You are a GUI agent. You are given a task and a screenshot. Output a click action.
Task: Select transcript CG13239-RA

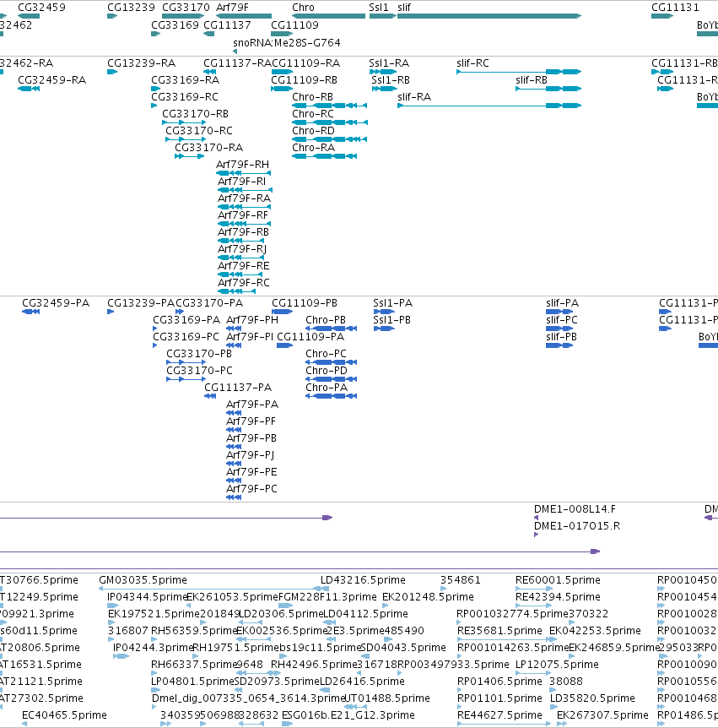tap(141, 63)
